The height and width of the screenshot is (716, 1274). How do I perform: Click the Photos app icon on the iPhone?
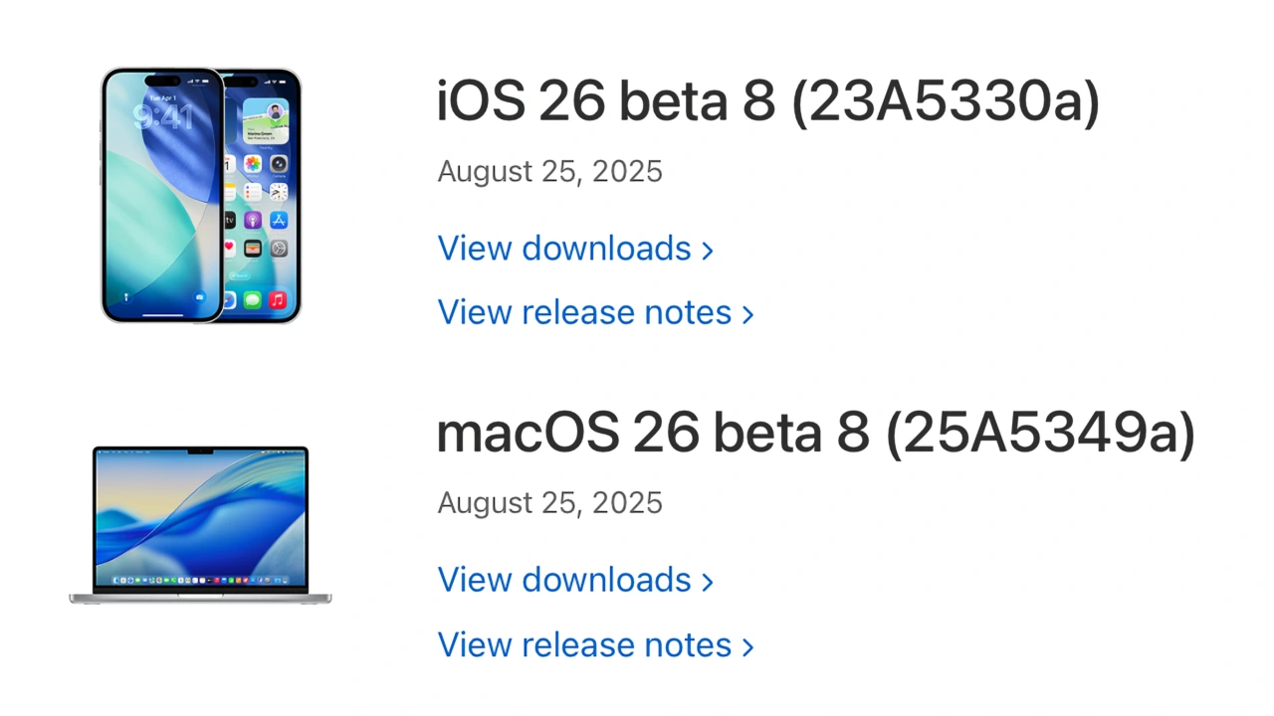(253, 164)
